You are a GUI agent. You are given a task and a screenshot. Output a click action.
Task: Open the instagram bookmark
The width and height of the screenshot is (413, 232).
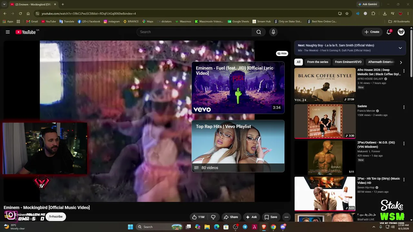pos(112,22)
